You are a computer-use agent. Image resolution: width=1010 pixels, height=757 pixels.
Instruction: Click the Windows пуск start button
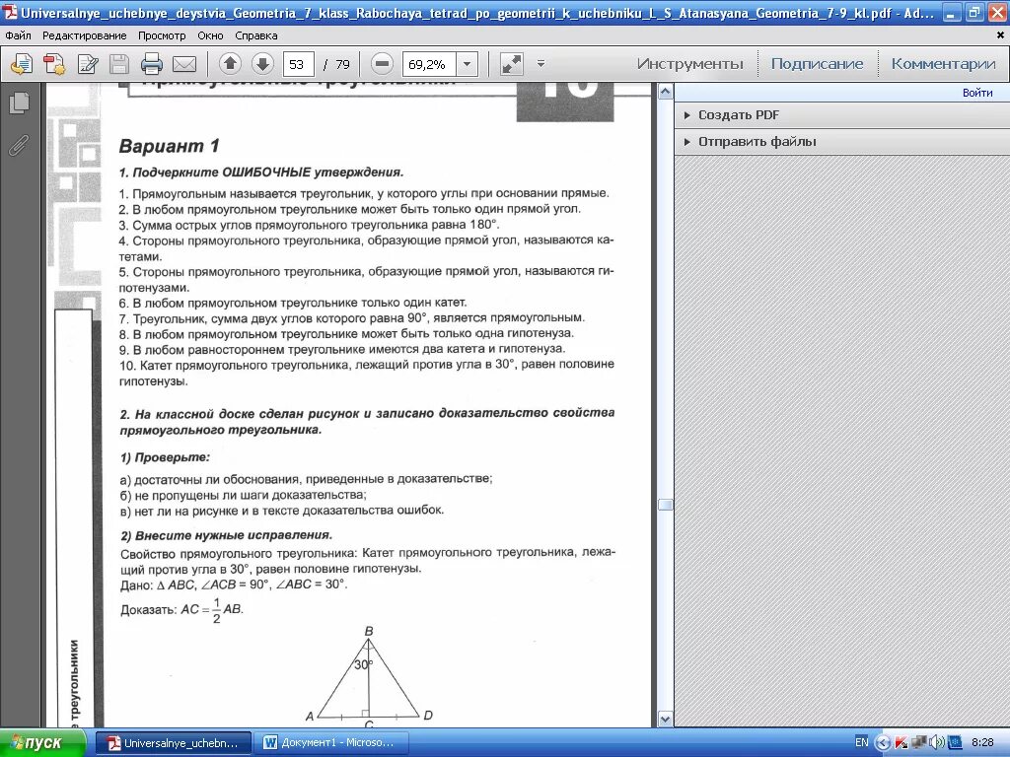[43, 743]
